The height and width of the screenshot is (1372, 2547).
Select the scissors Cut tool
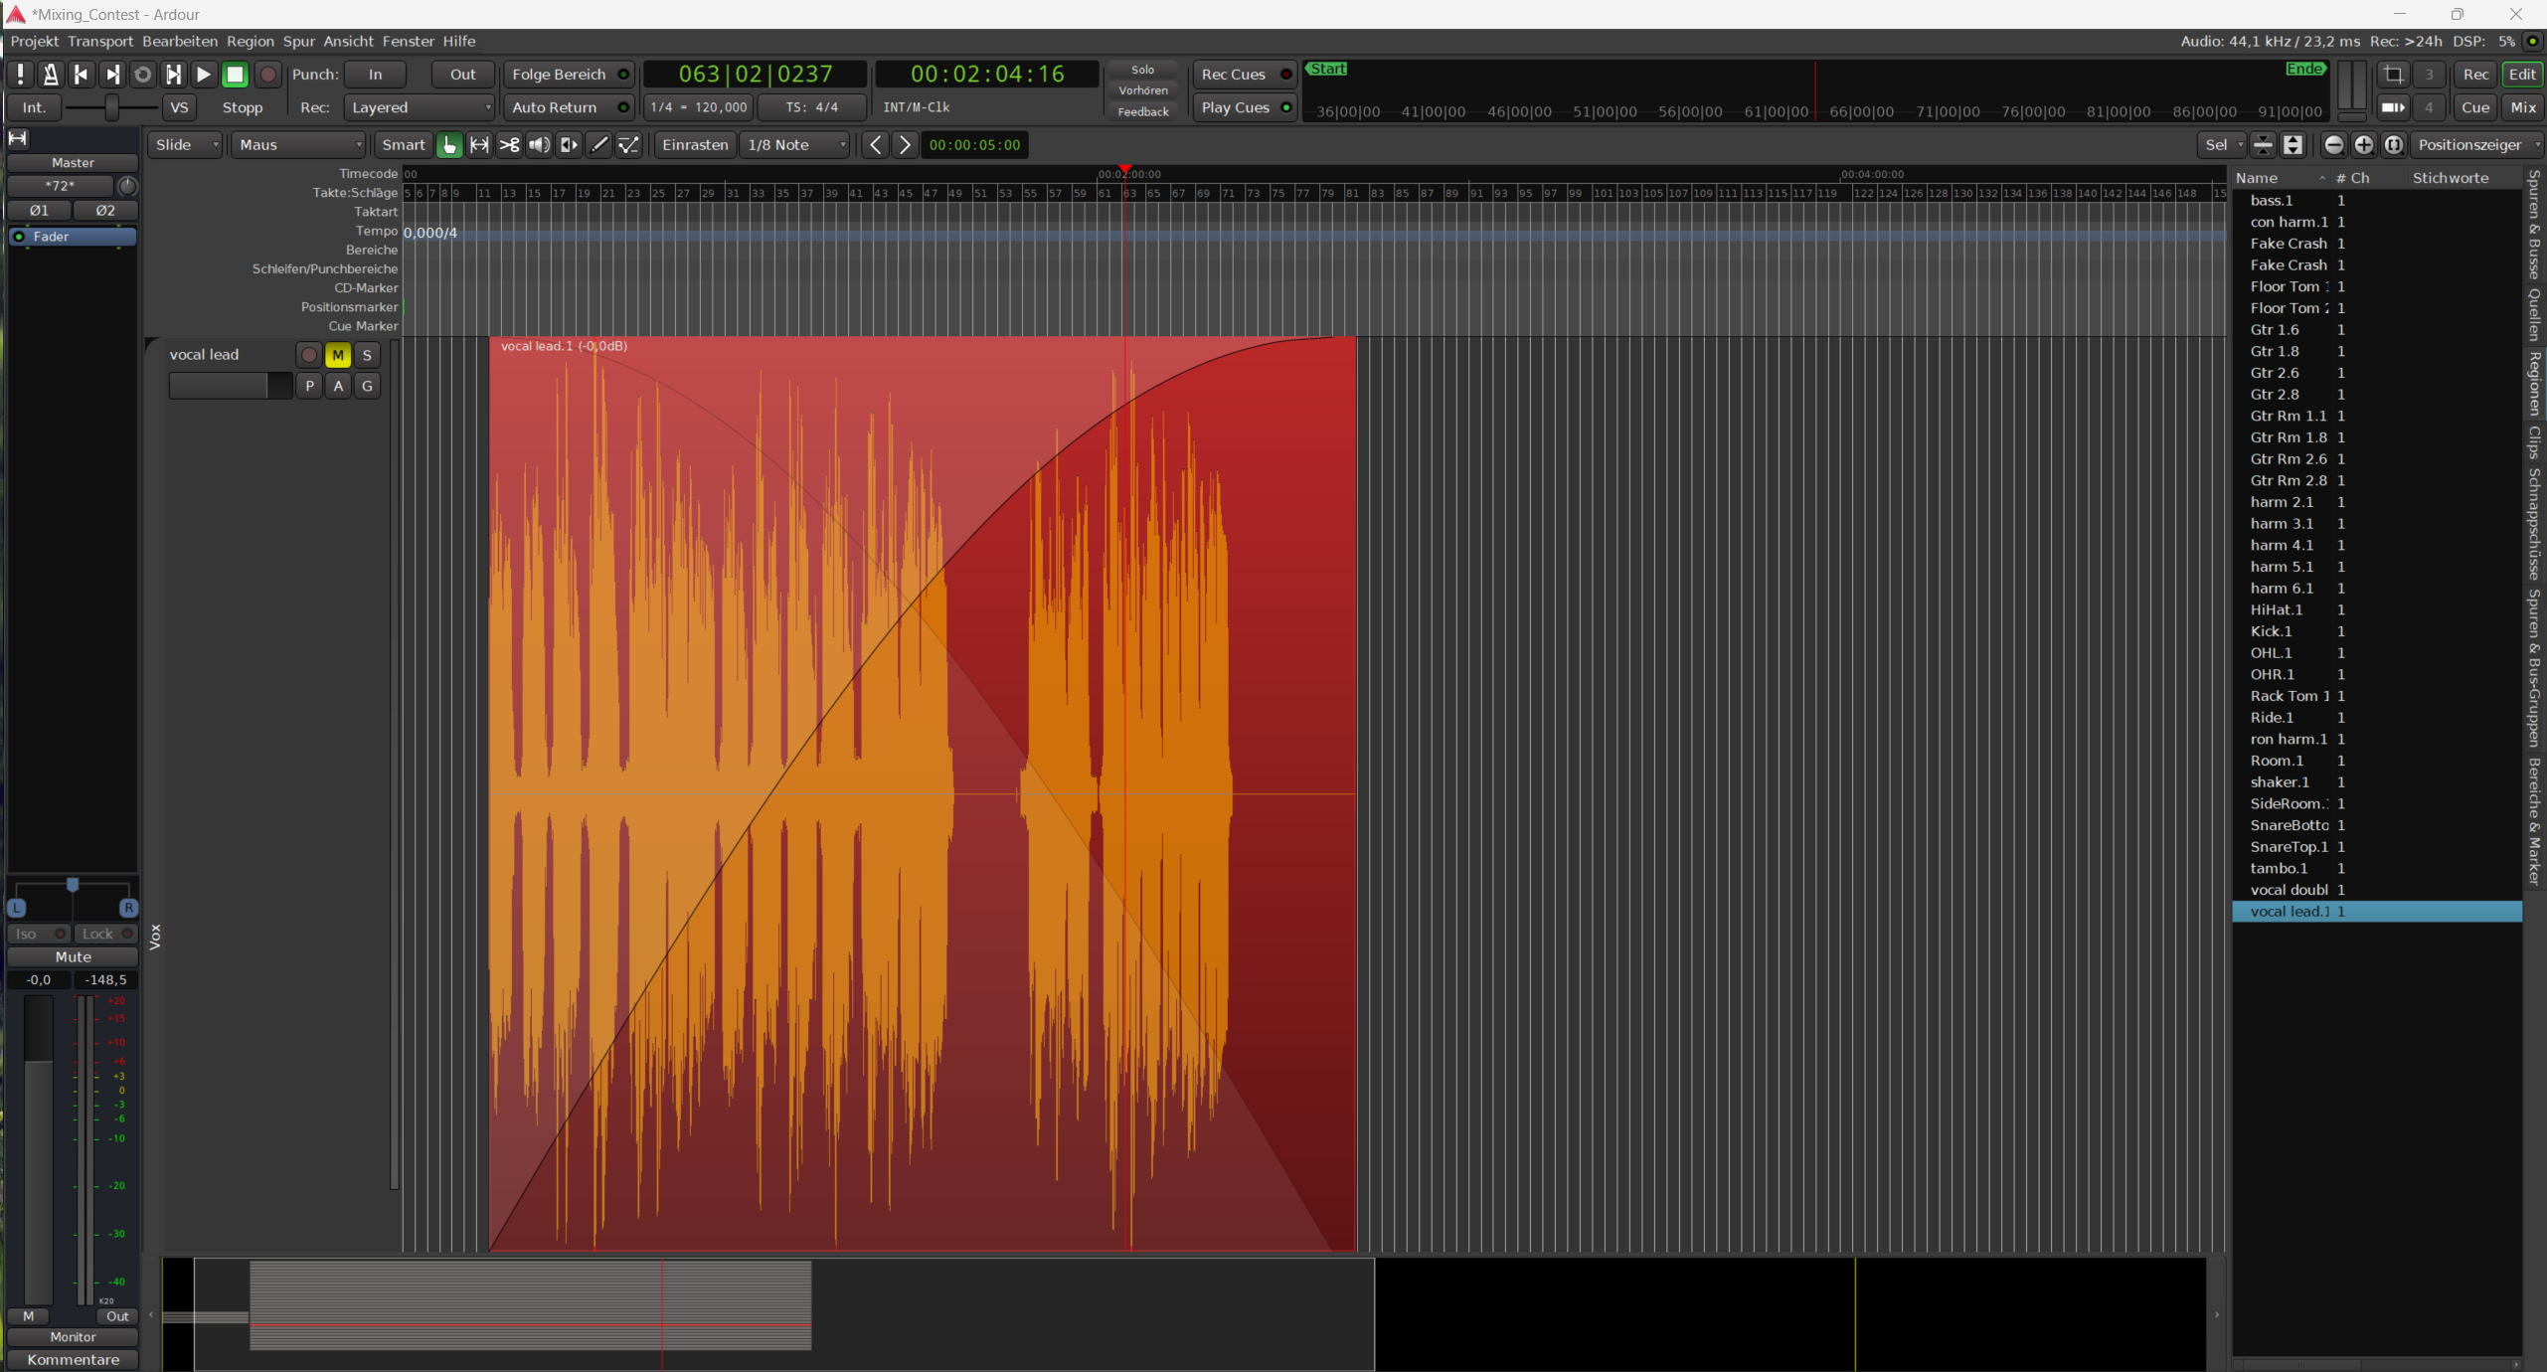pos(509,145)
